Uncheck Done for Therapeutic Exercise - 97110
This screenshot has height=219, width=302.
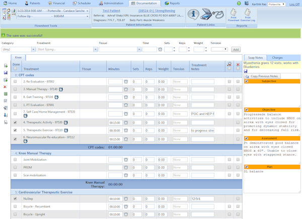(15, 130)
